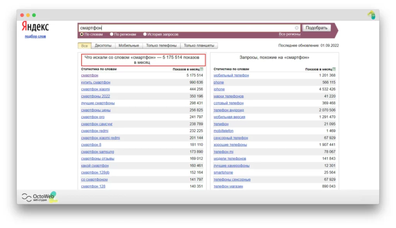The height and width of the screenshot is (228, 396).
Task: Click the search input containing 'смартфон'
Action: point(186,28)
